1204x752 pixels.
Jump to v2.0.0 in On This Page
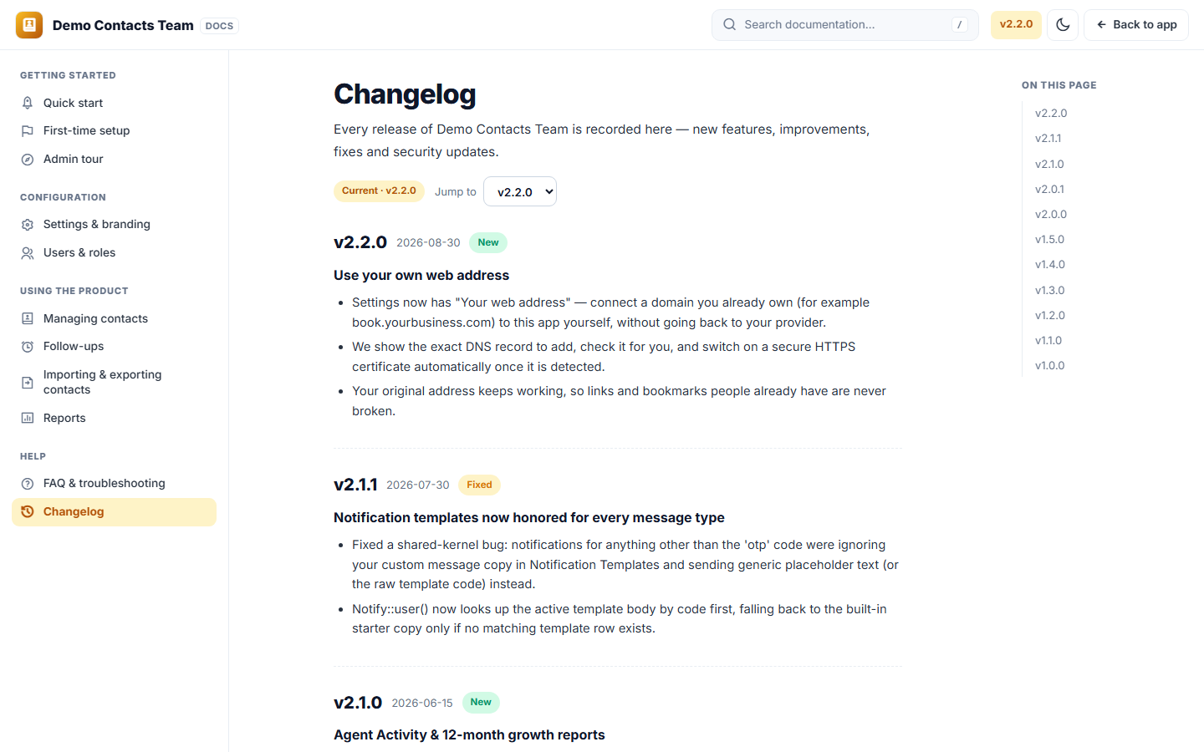[x=1051, y=215]
